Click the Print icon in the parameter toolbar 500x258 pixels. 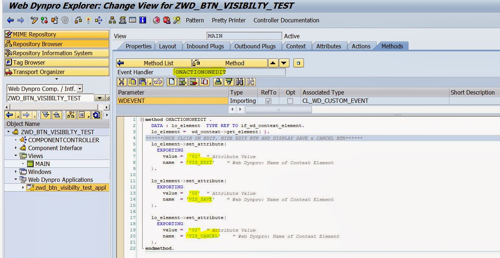[217, 82]
